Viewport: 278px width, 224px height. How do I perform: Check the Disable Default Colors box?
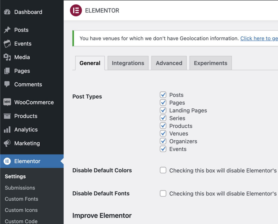(163, 170)
